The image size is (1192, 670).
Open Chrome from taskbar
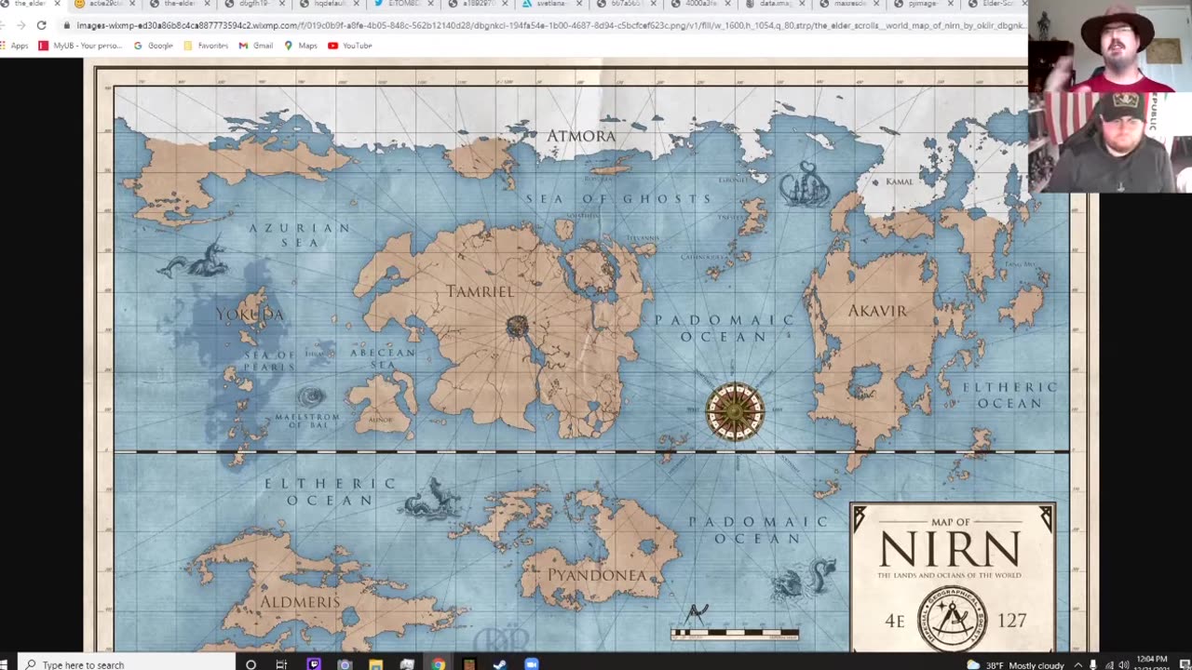(438, 664)
